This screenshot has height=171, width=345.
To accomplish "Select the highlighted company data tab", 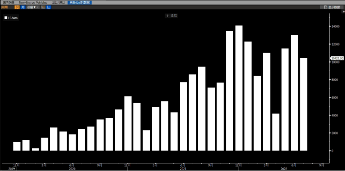I will [80, 2].
